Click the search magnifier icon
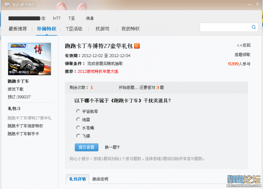 click(x=254, y=27)
